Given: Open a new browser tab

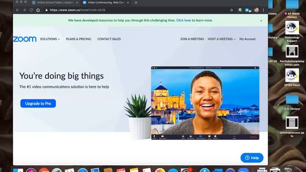Looking at the screenshot, I should point(136,2).
